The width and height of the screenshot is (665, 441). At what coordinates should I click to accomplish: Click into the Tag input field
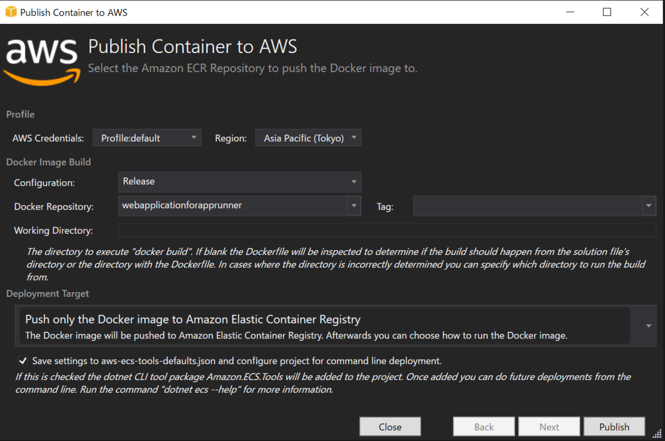(528, 206)
